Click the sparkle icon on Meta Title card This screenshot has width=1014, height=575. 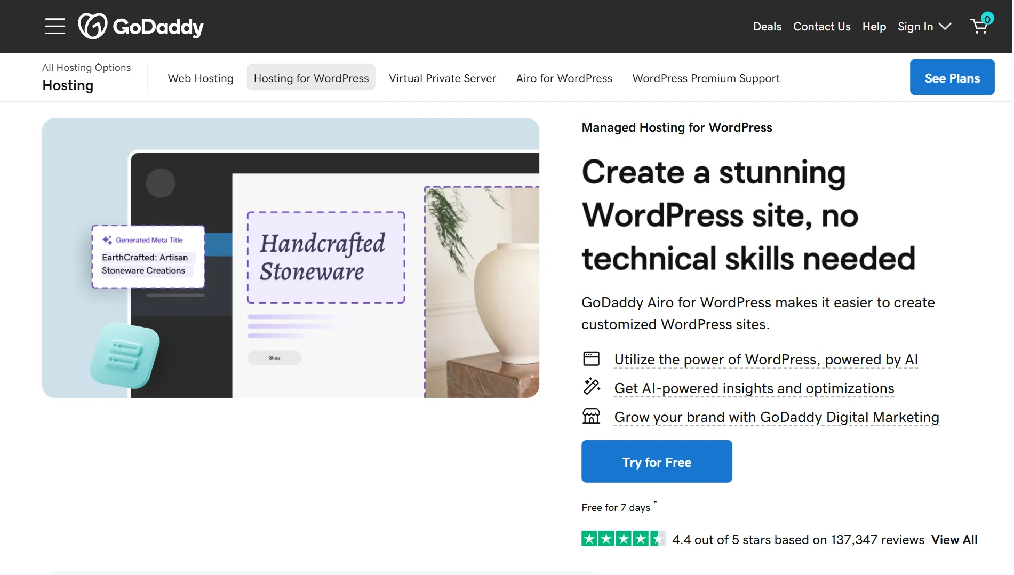107,240
